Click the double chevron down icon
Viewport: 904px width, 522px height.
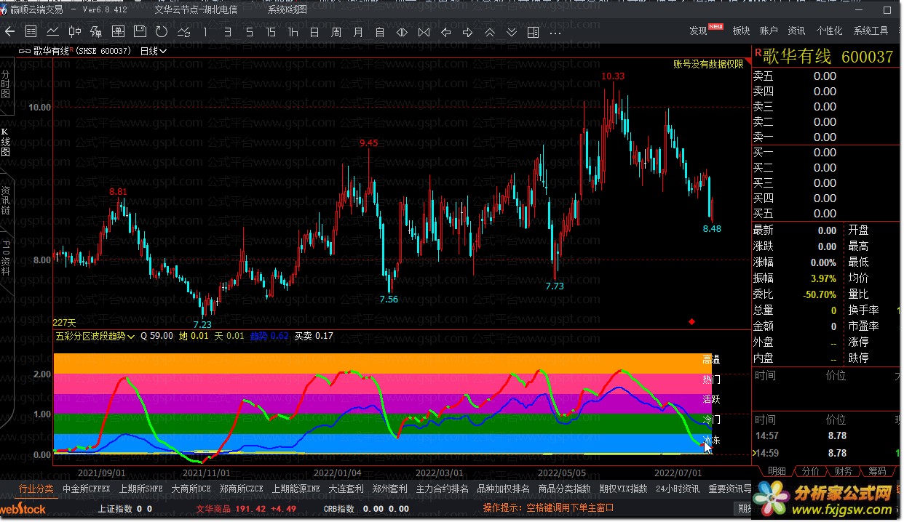tap(511, 32)
